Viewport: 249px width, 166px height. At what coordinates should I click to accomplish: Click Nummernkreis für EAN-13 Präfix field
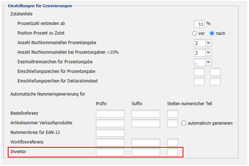point(110,133)
